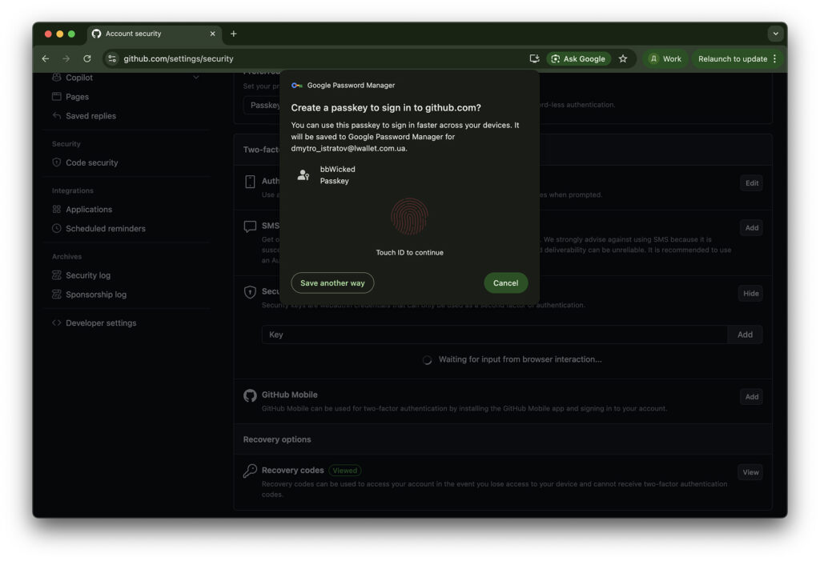Click the Developer settings code brackets icon
820x561 pixels.
click(x=57, y=323)
